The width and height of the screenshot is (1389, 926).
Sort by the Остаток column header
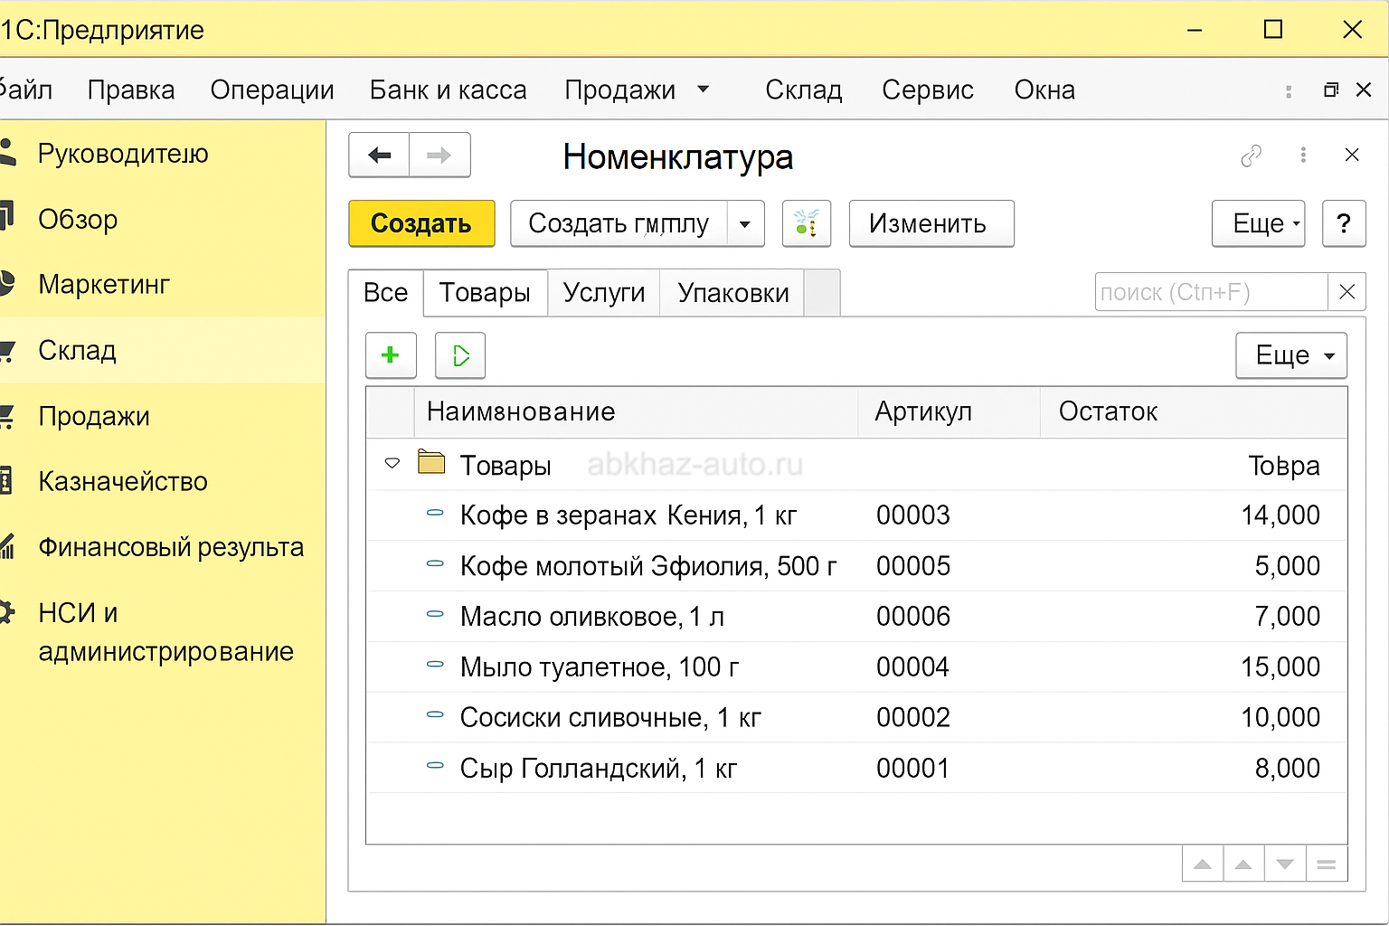(1194, 412)
